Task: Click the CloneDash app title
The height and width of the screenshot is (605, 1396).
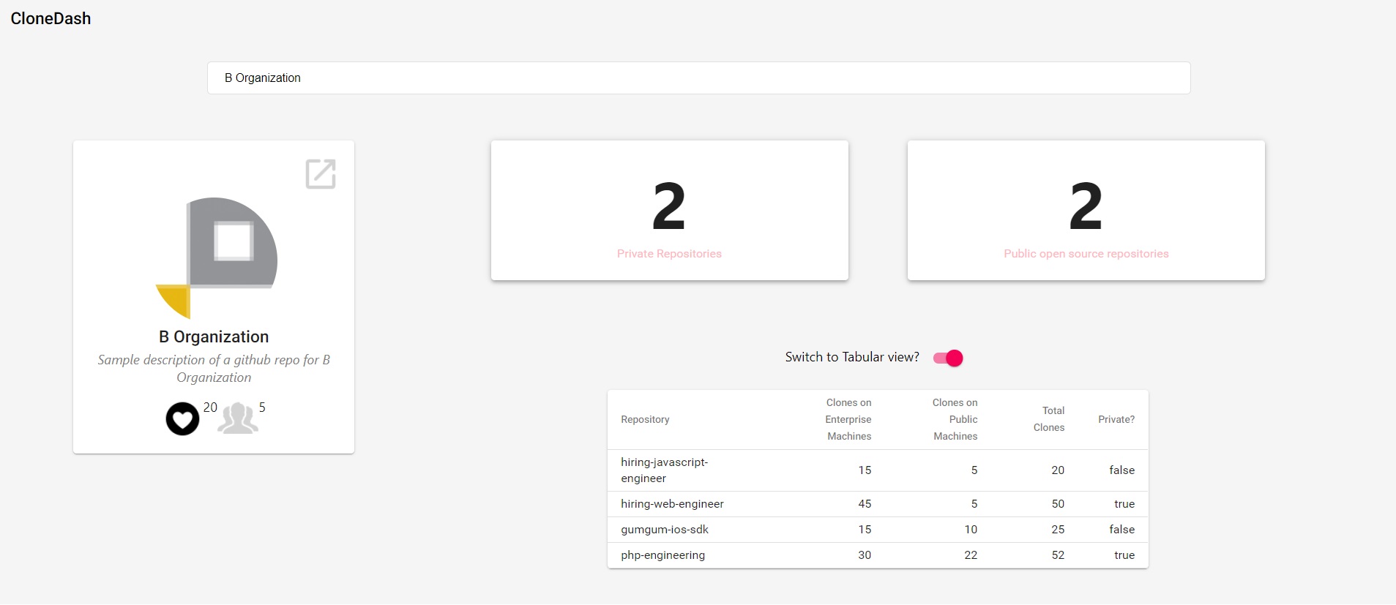Action: tap(51, 18)
